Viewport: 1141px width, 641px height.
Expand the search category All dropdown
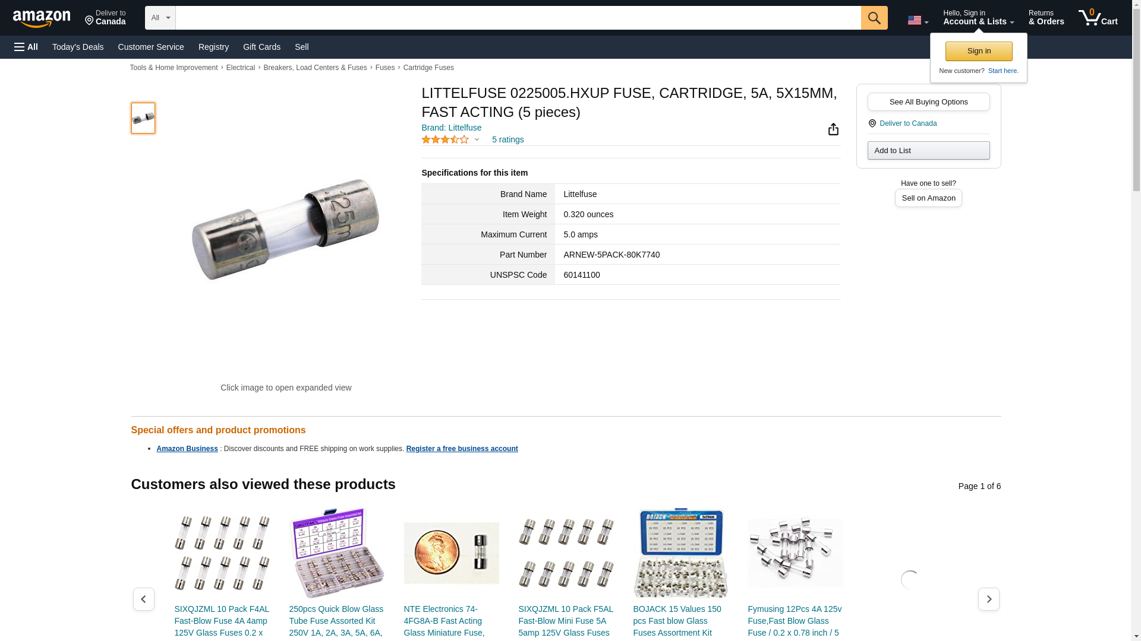coord(160,18)
